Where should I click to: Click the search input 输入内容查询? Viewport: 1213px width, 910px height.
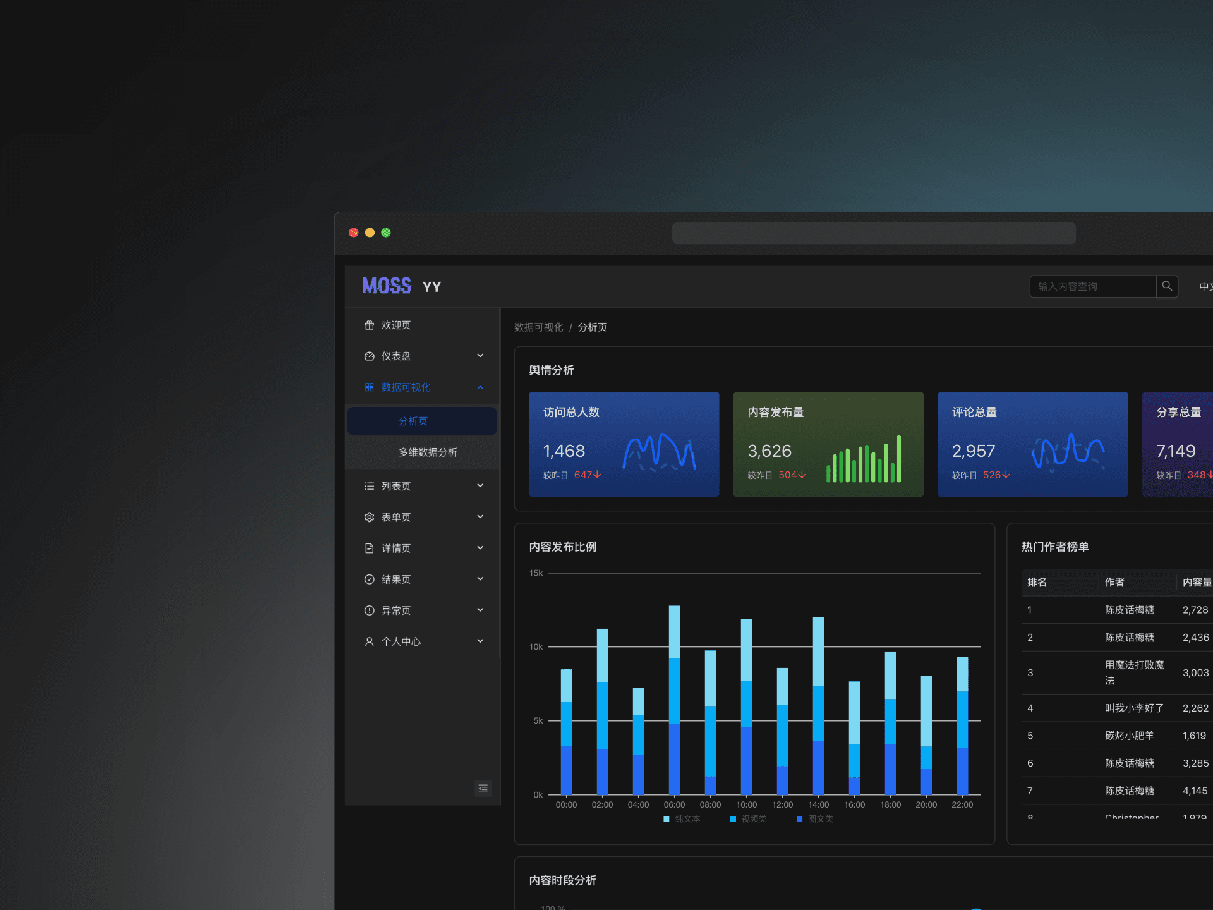(1093, 286)
